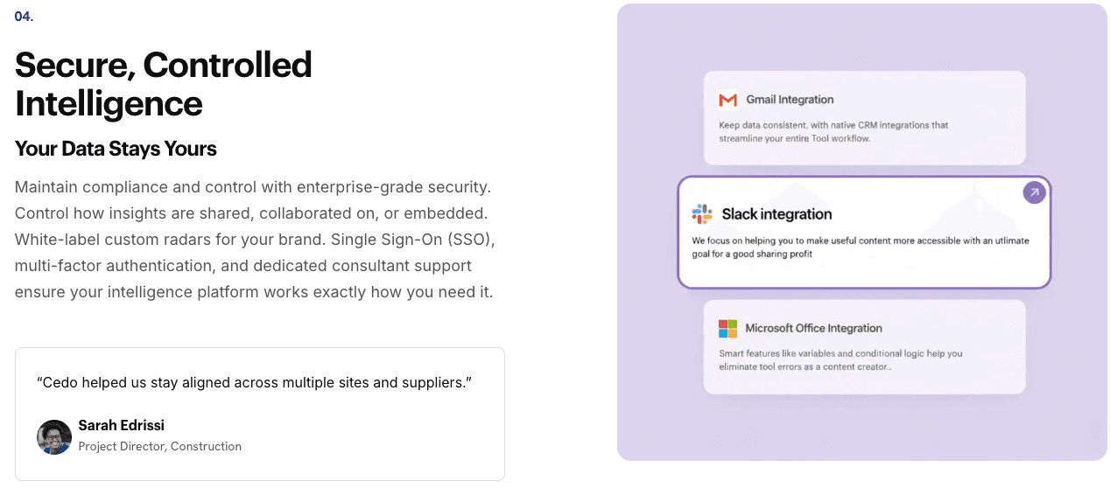Screen dimensions: 1110x488
Task: Open the Gmail Integration title
Action: (790, 100)
